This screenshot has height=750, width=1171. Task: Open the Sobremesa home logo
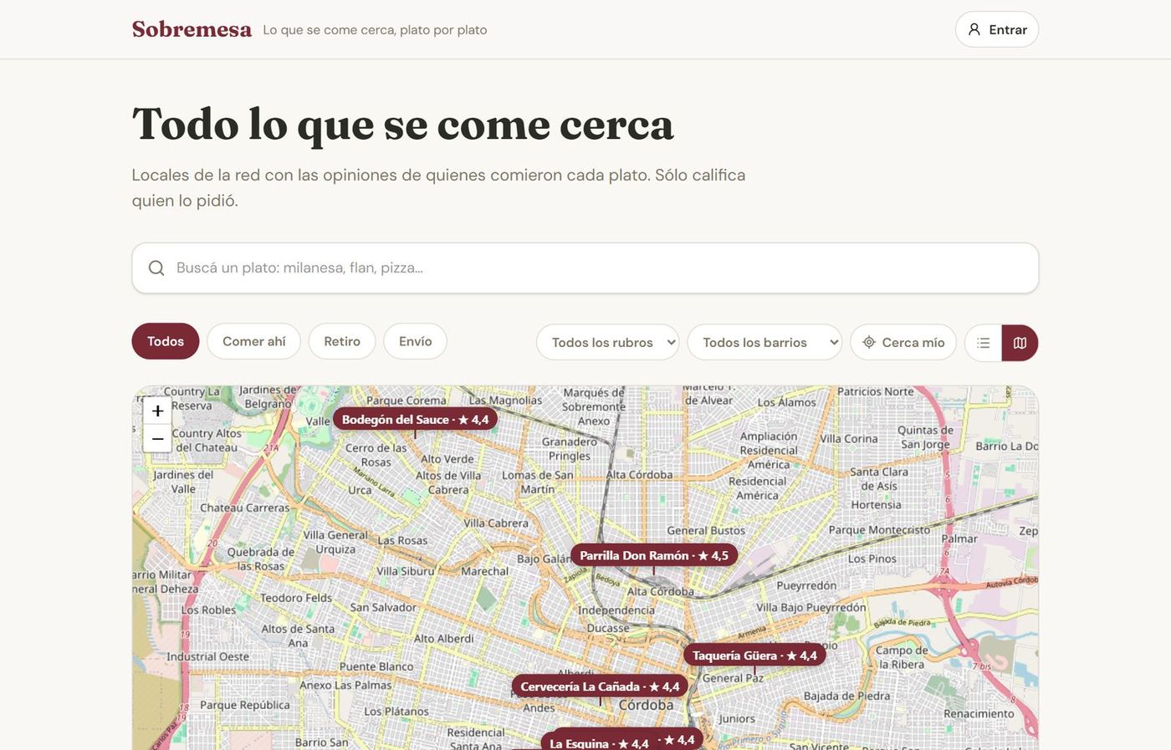(x=192, y=29)
